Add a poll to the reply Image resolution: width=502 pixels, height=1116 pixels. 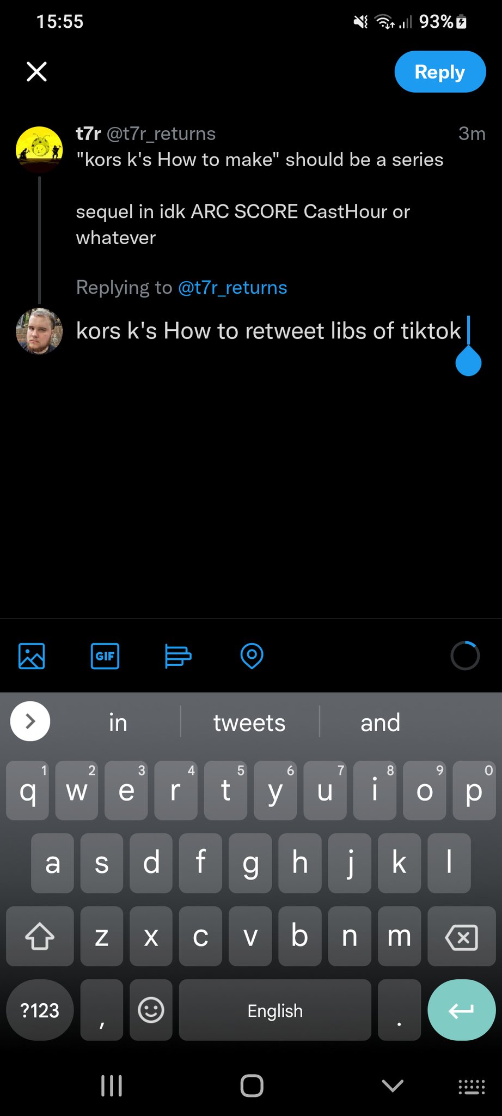pyautogui.click(x=178, y=656)
